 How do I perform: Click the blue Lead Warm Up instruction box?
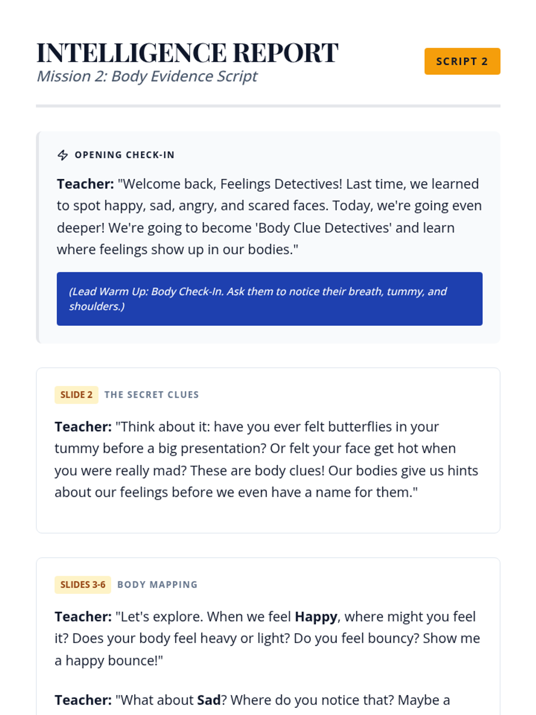pos(269,299)
